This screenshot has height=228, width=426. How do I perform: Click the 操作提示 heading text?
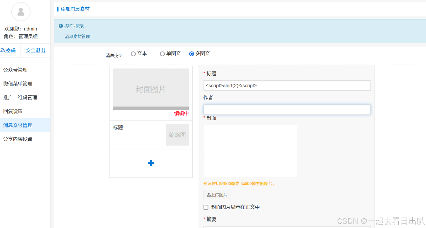click(x=74, y=26)
